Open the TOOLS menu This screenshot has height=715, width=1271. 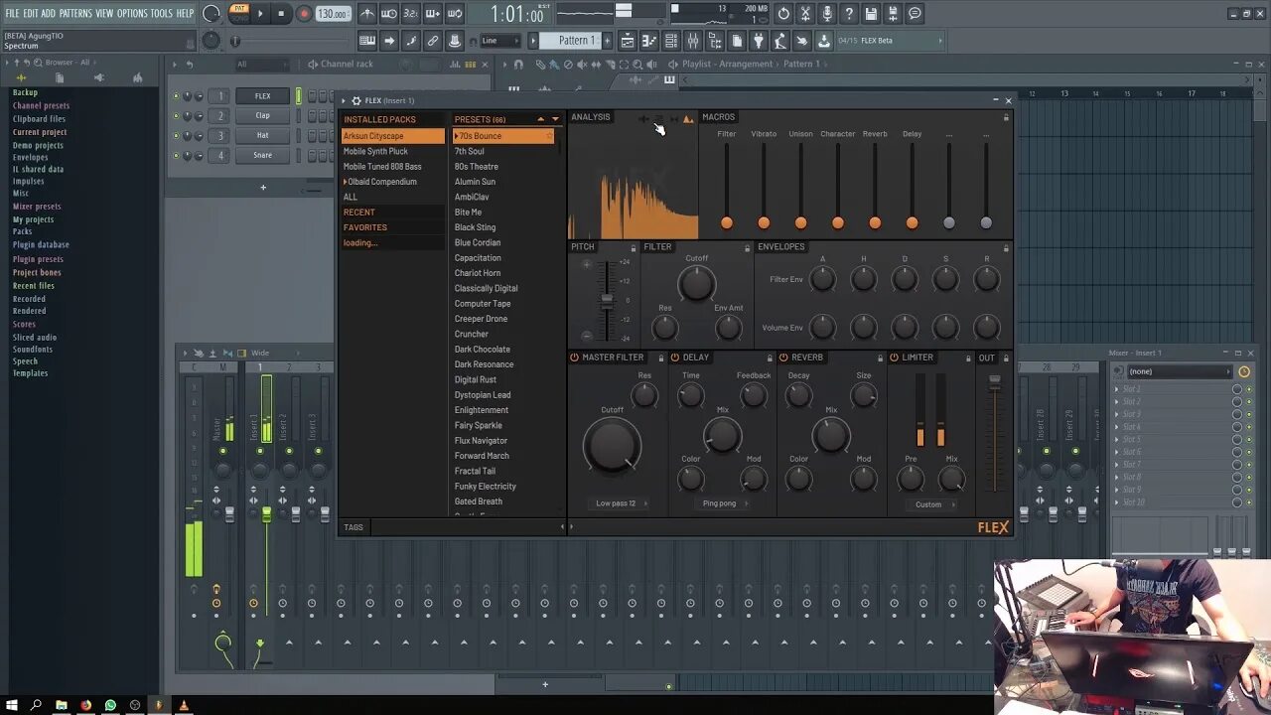pyautogui.click(x=161, y=14)
